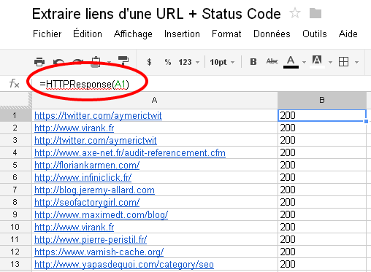This screenshot has height=272, width=371.
Task: Open the axe-net.fr audit-referencement link
Action: (130, 152)
